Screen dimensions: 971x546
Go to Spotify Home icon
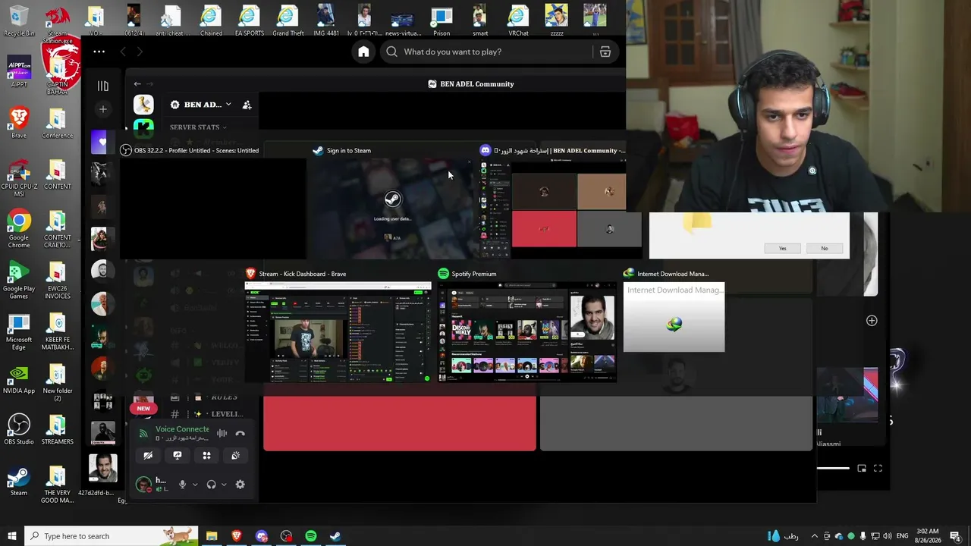tap(364, 52)
